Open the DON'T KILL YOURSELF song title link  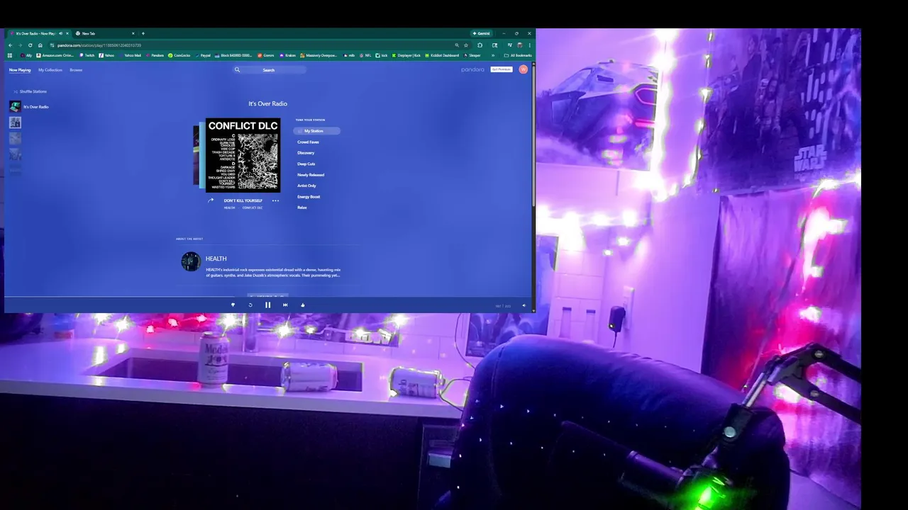(243, 200)
